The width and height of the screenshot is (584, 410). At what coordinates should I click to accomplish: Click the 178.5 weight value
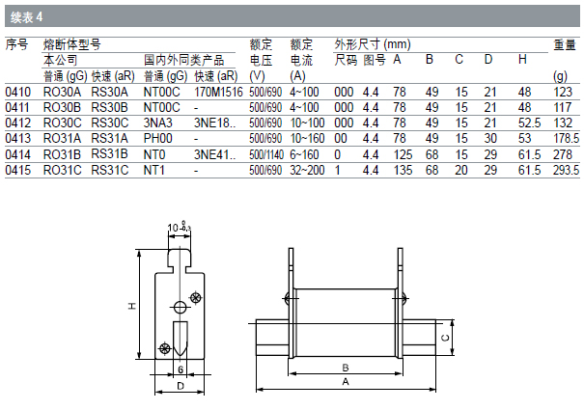[x=565, y=138]
